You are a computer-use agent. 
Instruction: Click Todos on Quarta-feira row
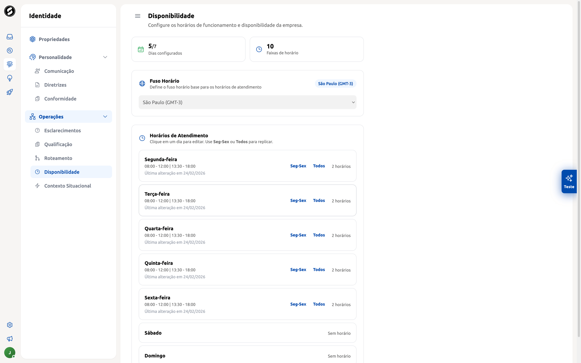pos(319,235)
